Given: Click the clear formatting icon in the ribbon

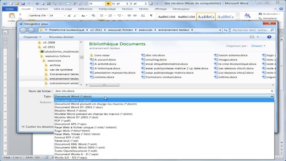Looking at the screenshot, I should [x=93, y=16].
